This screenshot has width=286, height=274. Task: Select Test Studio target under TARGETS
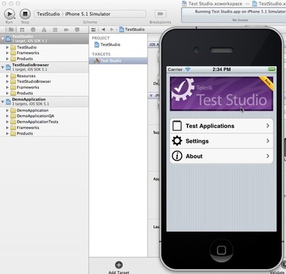(x=118, y=61)
